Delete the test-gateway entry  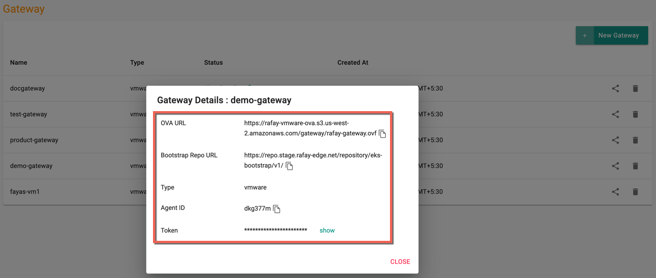(635, 114)
